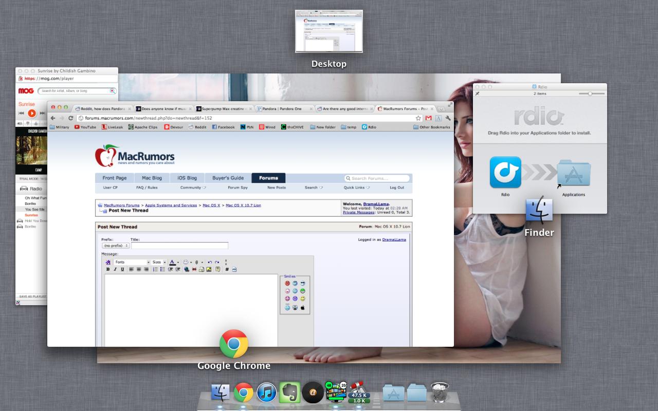658x411 pixels.
Task: Click the Wrap CODE tags hash icon
Action: point(227,269)
